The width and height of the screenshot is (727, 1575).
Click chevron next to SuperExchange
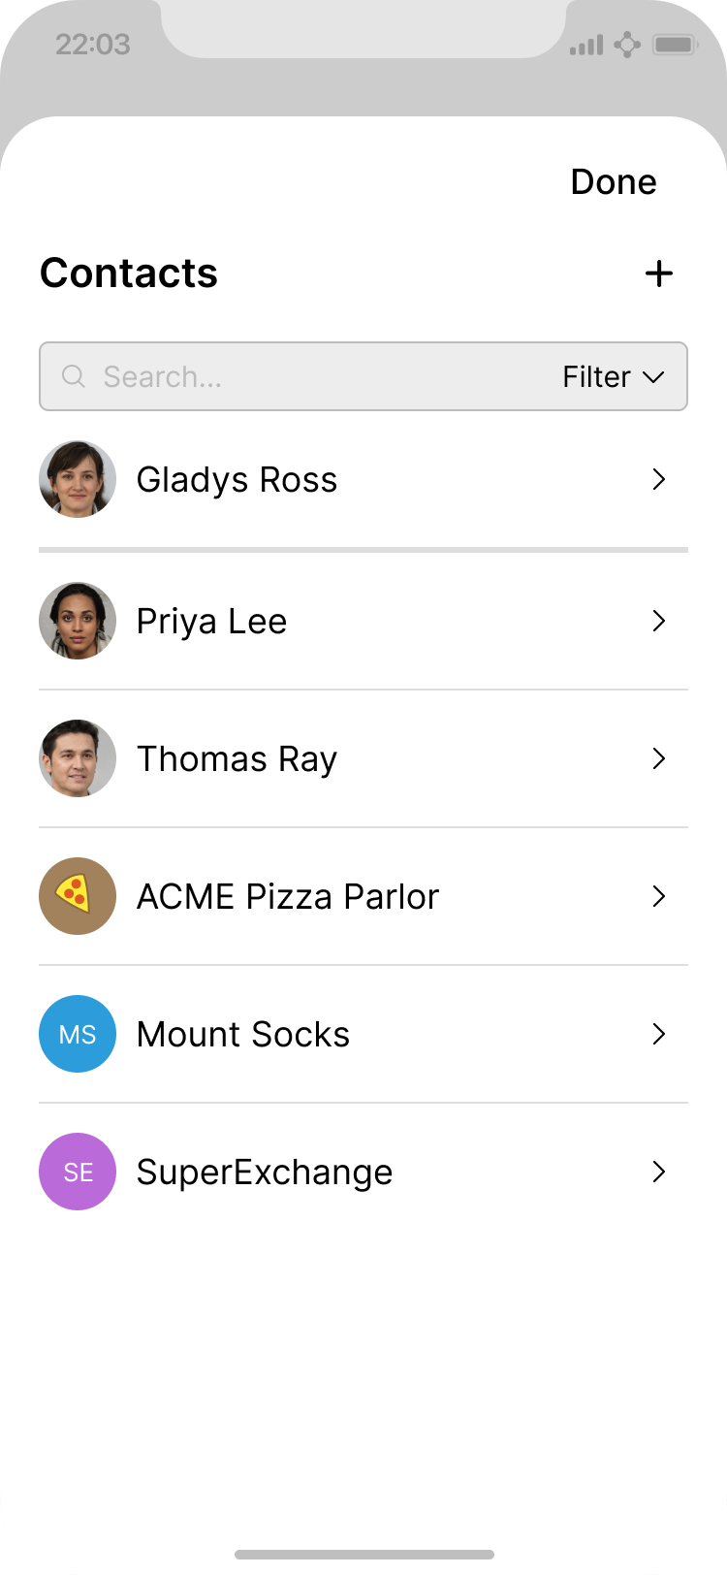coord(659,1172)
